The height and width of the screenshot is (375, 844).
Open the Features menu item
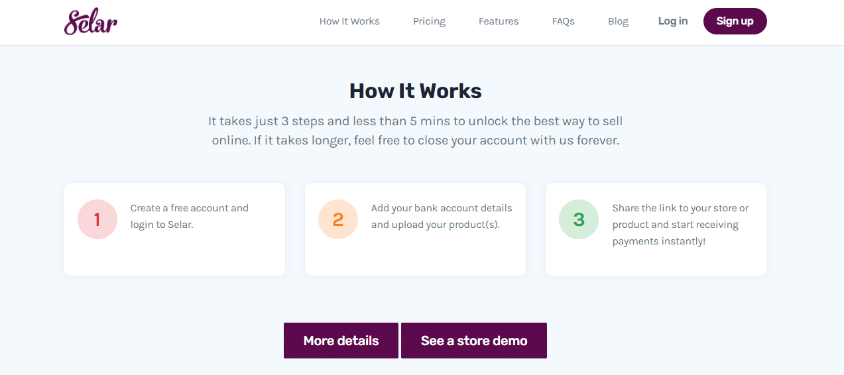[499, 21]
